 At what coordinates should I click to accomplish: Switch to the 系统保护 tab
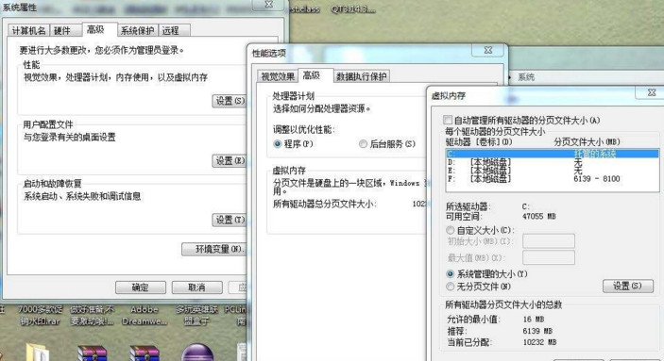point(137,30)
